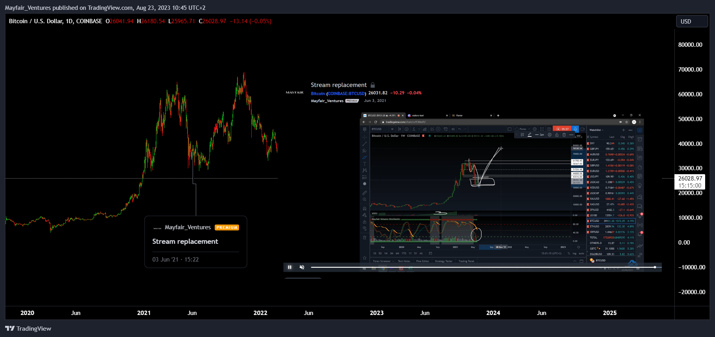In video, click floating toolbar settings gear

click(550, 134)
